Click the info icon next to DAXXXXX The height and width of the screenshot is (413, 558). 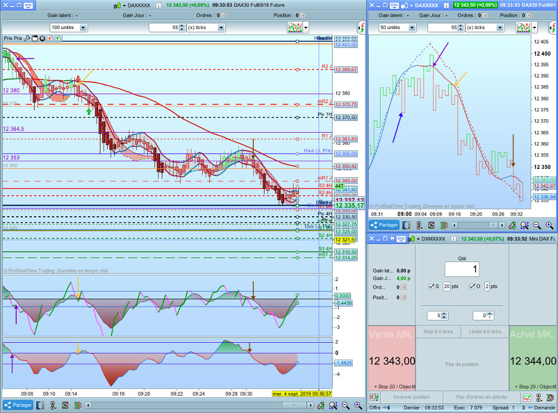point(158,5)
